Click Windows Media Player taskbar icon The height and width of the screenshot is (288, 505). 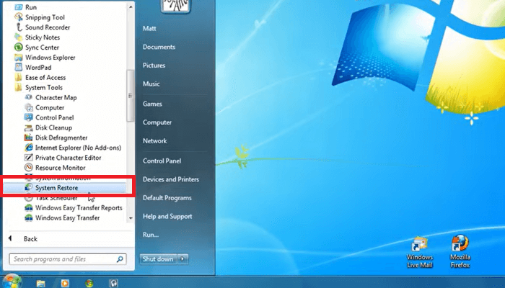coord(63,281)
